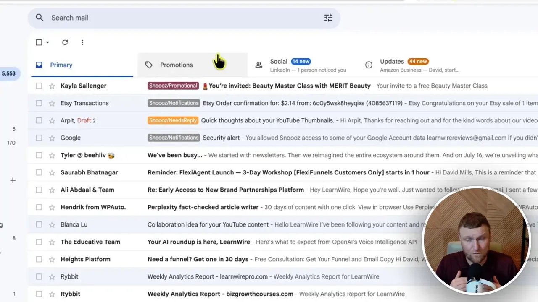The image size is (538, 302).
Task: Star the Heights Platform email
Action: coord(52,259)
